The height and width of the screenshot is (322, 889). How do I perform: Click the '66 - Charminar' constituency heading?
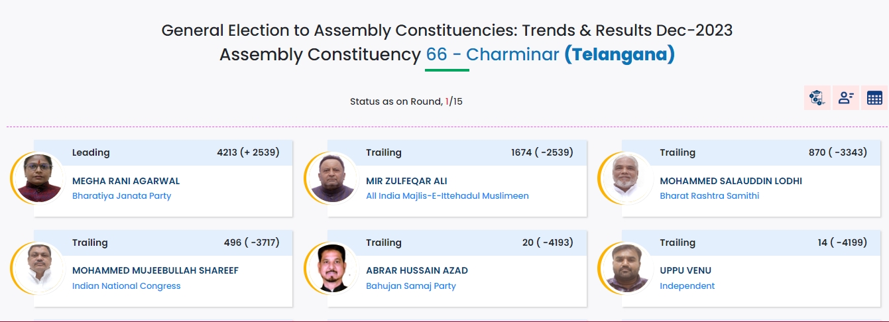click(x=493, y=54)
